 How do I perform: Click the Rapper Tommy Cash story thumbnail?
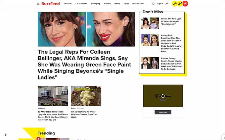150,63
